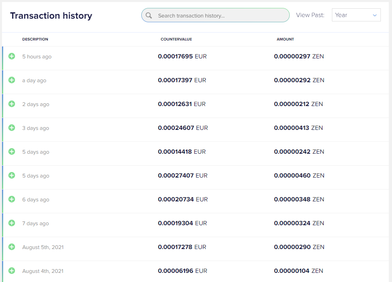Viewport: 392px width, 282px height.
Task: Select the '3 days ago' transaction text
Action: (x=35, y=128)
